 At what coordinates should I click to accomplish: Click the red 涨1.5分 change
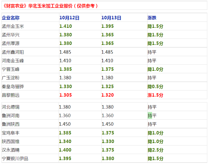coord(155,95)
